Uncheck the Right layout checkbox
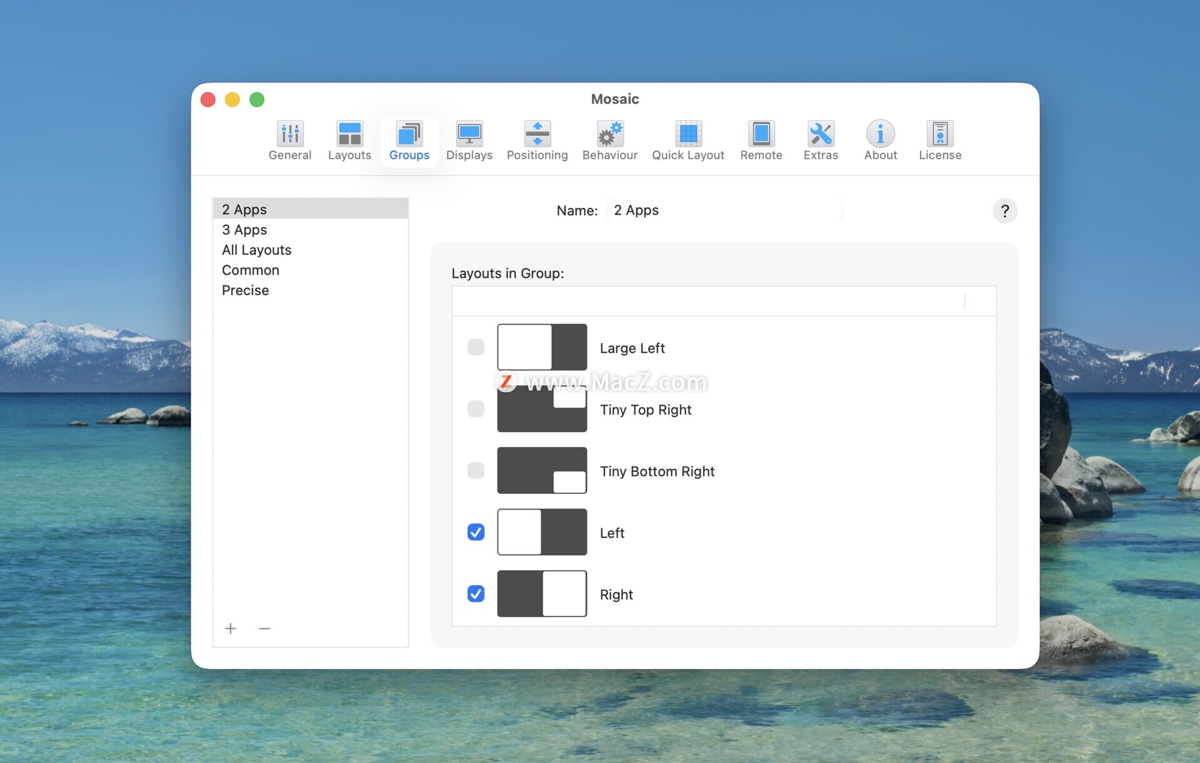Viewport: 1200px width, 763px height. pyautogui.click(x=476, y=594)
